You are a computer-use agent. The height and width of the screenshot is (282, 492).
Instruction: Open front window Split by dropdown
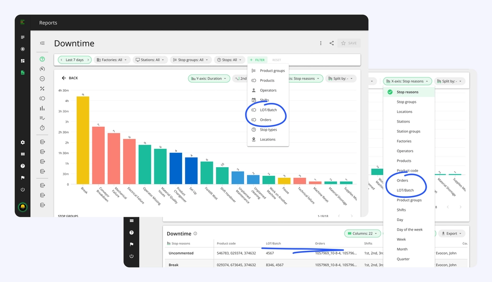(341, 79)
